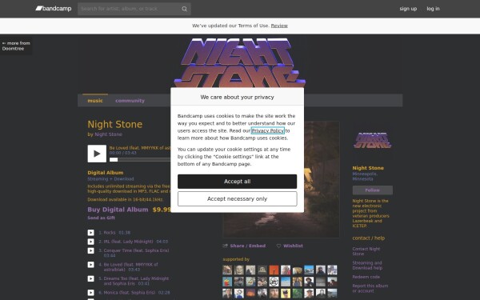Start the main player's large play button
Screen dimensions: 480x300
(x=97, y=154)
